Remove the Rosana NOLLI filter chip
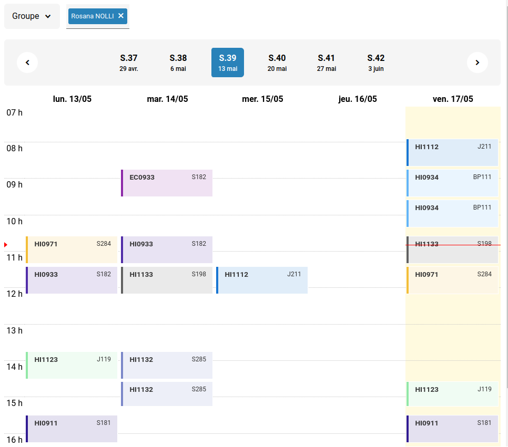The image size is (508, 447). (121, 16)
